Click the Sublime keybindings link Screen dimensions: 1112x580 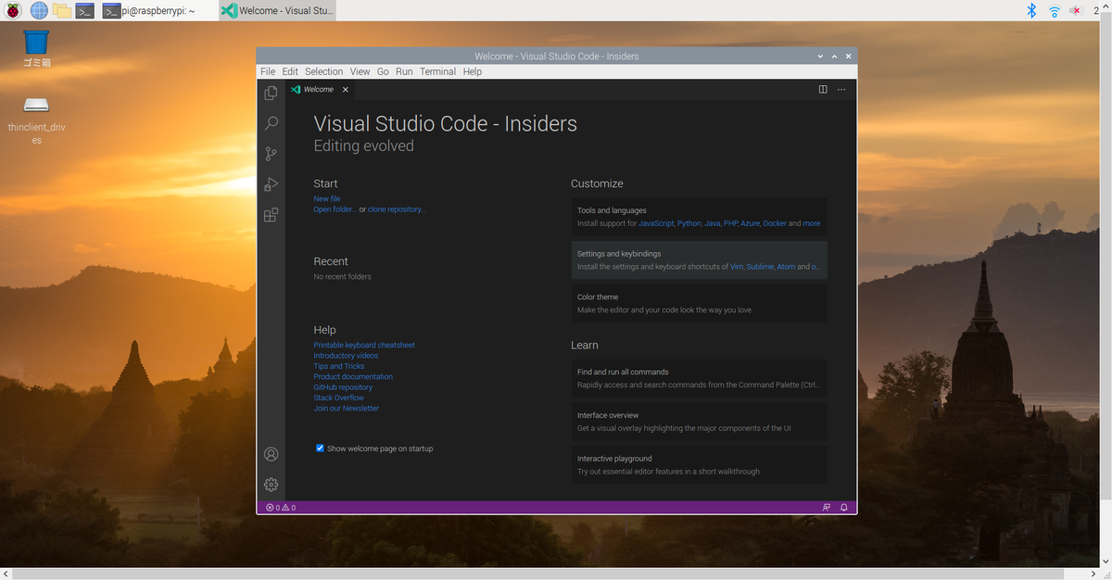(760, 267)
